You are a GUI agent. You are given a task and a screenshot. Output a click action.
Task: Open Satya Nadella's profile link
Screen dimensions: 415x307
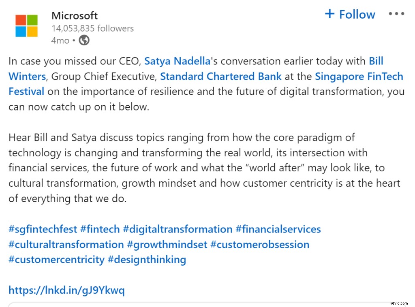[x=178, y=61]
